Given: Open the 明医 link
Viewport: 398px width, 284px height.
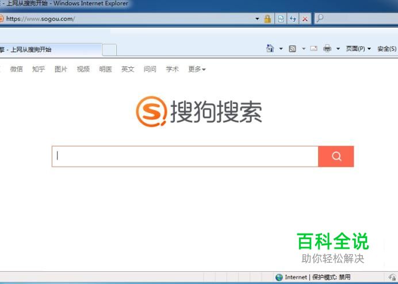Looking at the screenshot, I should click(106, 69).
